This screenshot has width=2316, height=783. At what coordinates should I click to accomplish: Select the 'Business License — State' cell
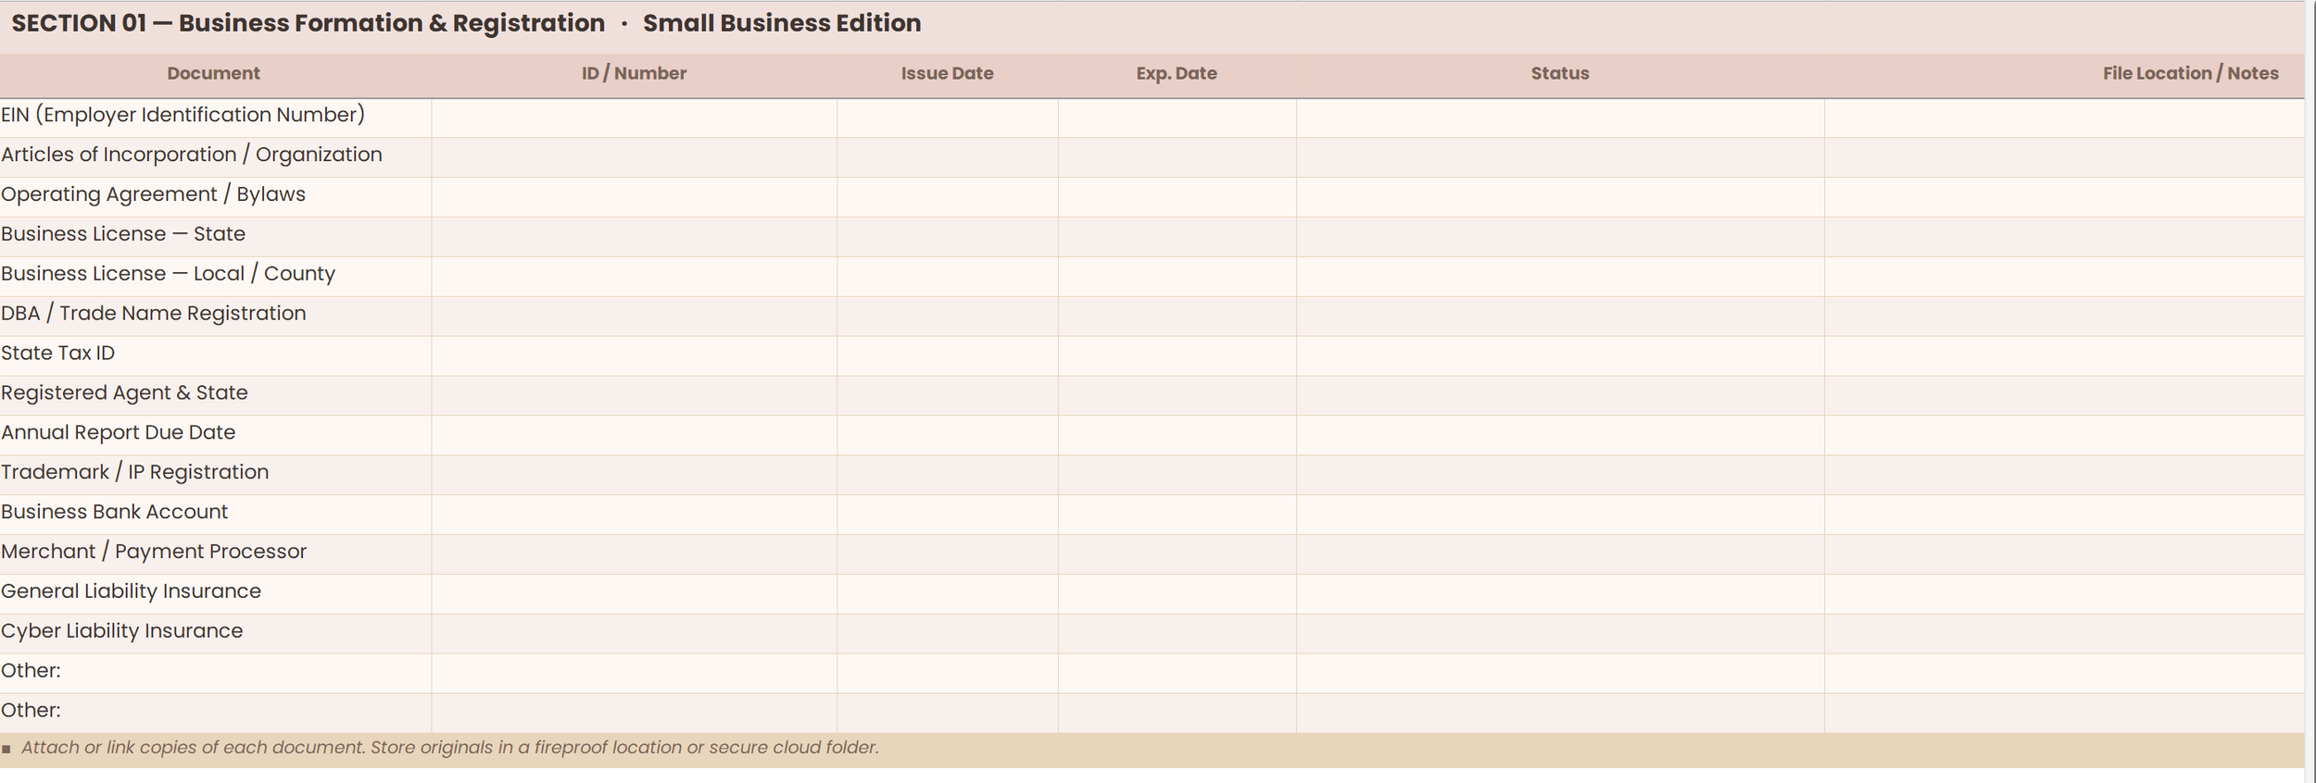coord(215,238)
